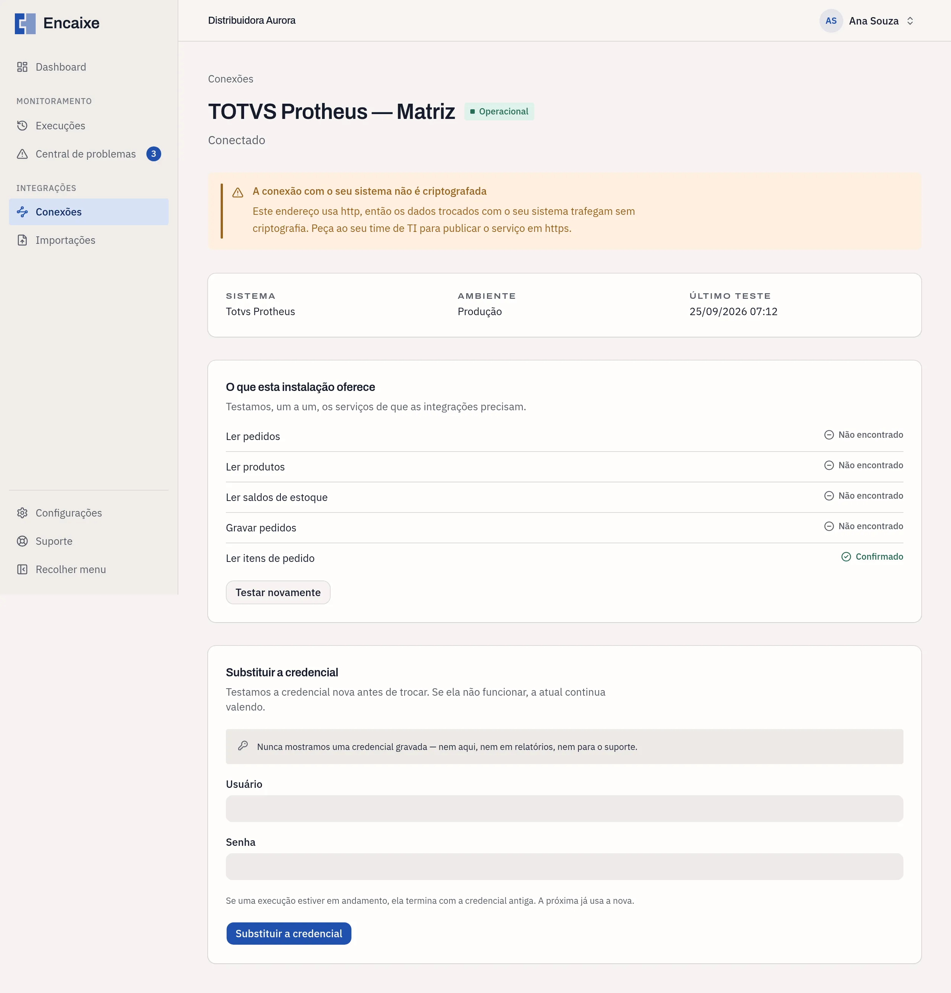Click the TOTVS Protheus — Matriz page title
951x993 pixels.
click(332, 112)
